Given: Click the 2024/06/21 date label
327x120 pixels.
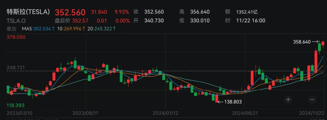Looking at the screenshot, I should pyautogui.click(x=245, y=113).
